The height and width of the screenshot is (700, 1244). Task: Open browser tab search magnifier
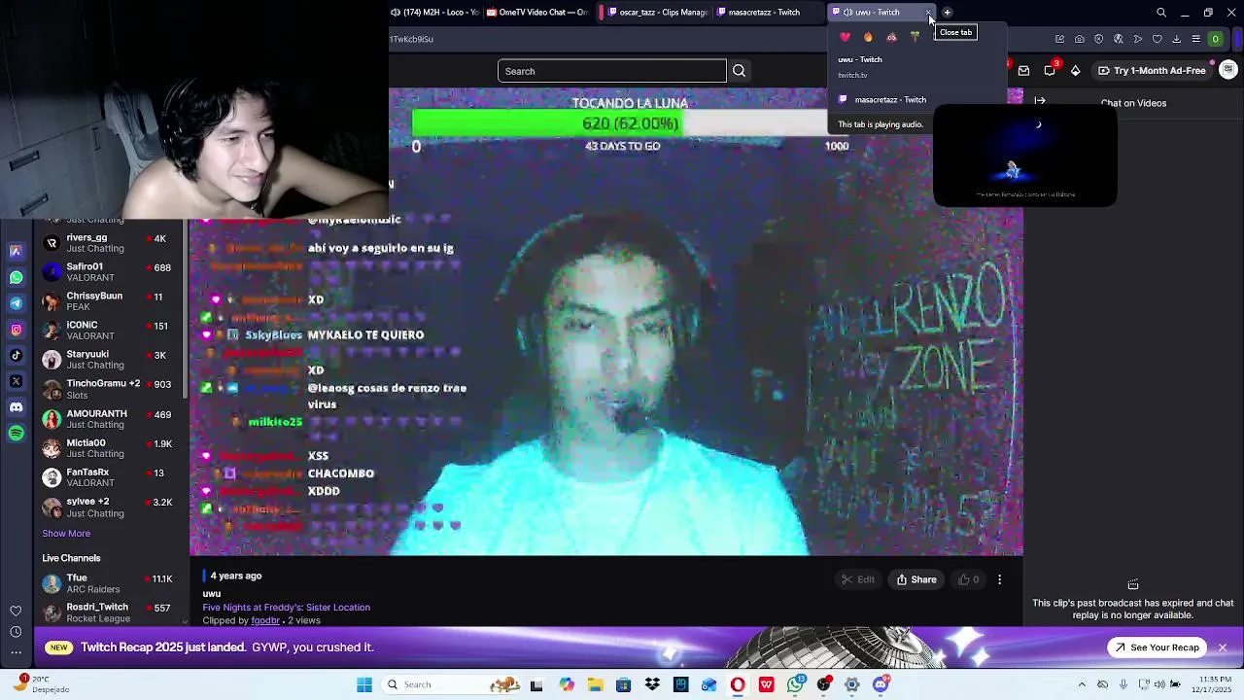click(x=1161, y=13)
